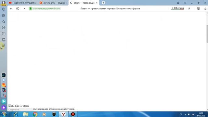Close the Steam tab

[97, 3]
